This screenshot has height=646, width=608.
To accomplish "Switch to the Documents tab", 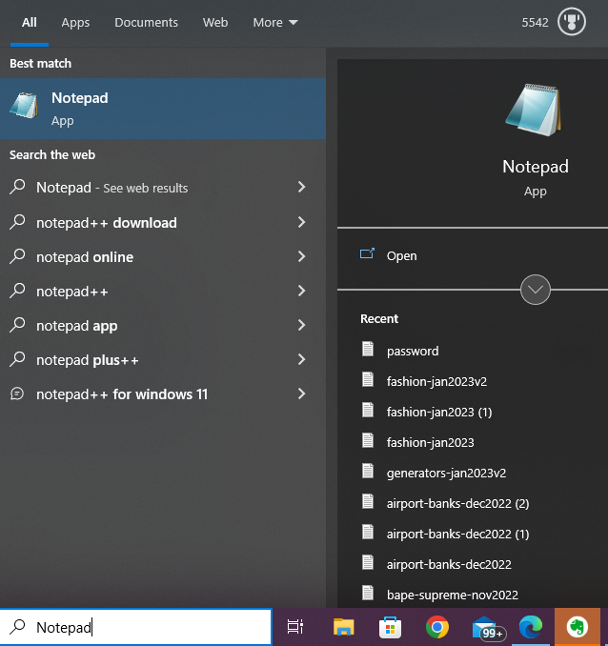I will 146,22.
